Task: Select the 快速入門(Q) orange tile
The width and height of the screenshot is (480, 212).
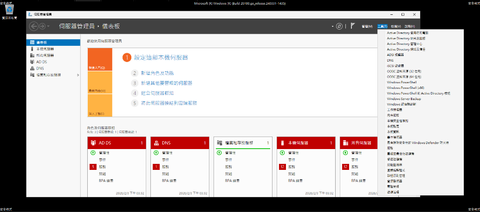Action: [100, 60]
